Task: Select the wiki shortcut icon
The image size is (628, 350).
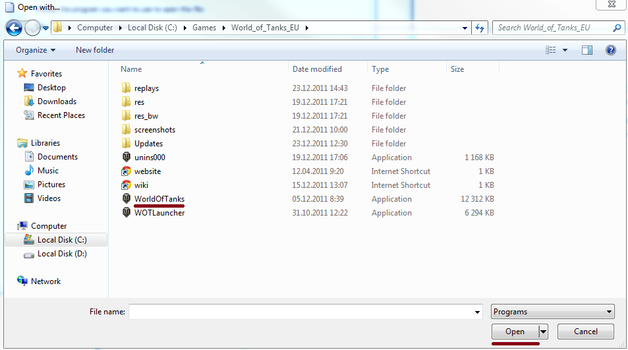Action: (x=126, y=185)
